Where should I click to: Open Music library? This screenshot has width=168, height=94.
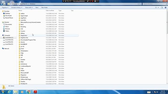(7, 27)
